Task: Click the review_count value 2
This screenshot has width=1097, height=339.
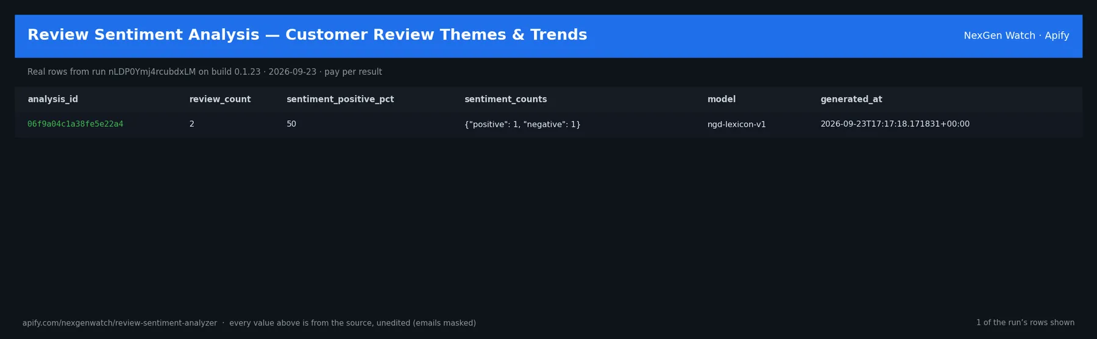Action: (192, 124)
